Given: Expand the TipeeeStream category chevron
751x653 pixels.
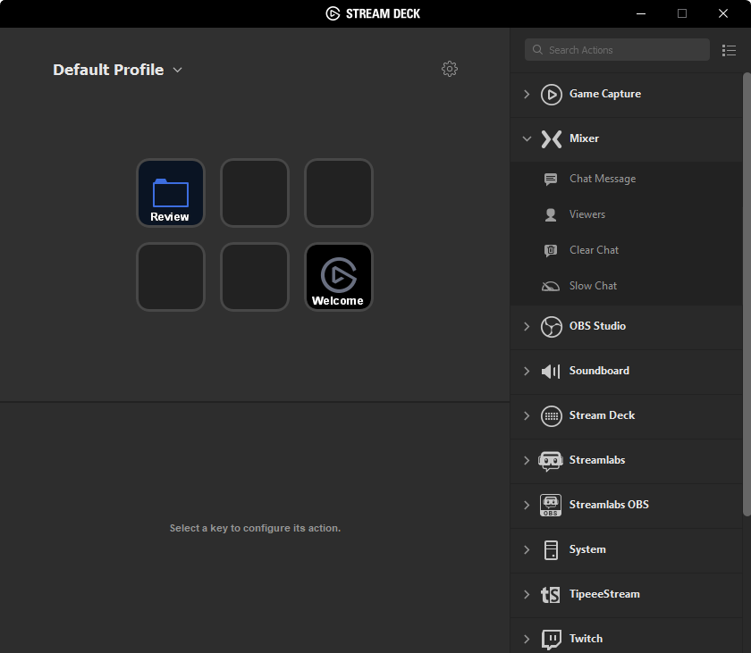Looking at the screenshot, I should [527, 595].
